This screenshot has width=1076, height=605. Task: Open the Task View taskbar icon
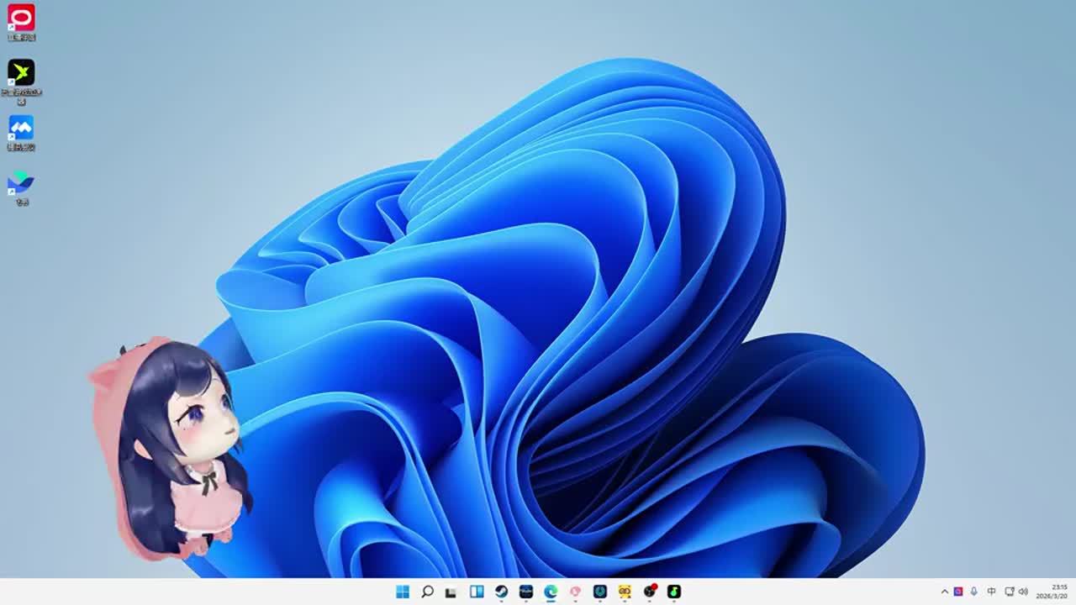[451, 592]
